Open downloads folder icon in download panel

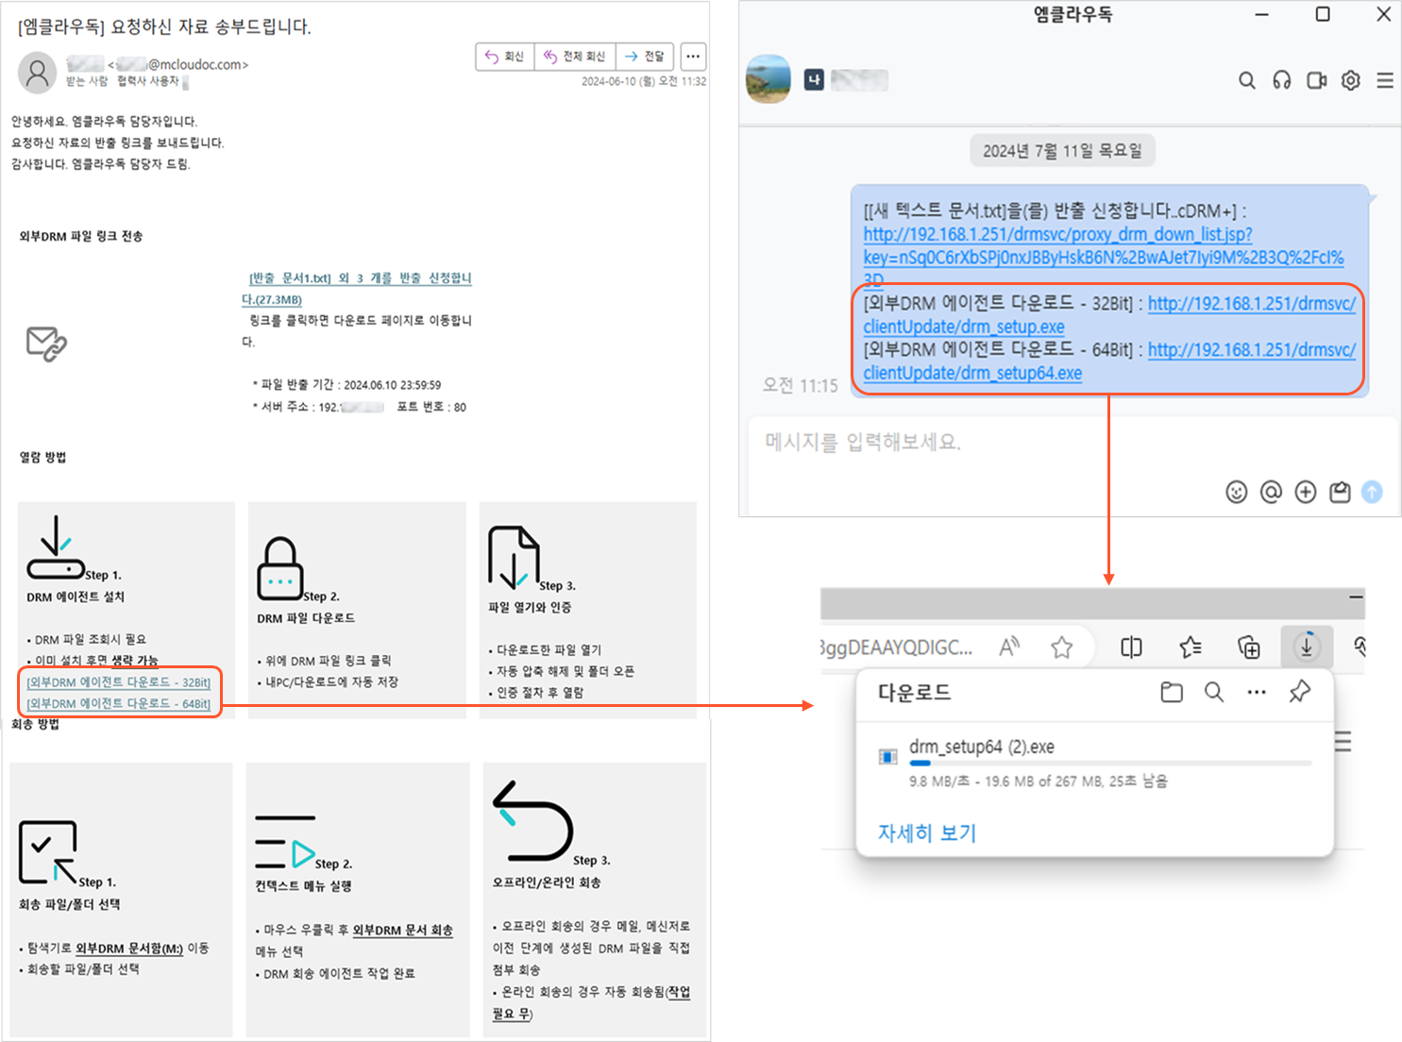[x=1172, y=692]
